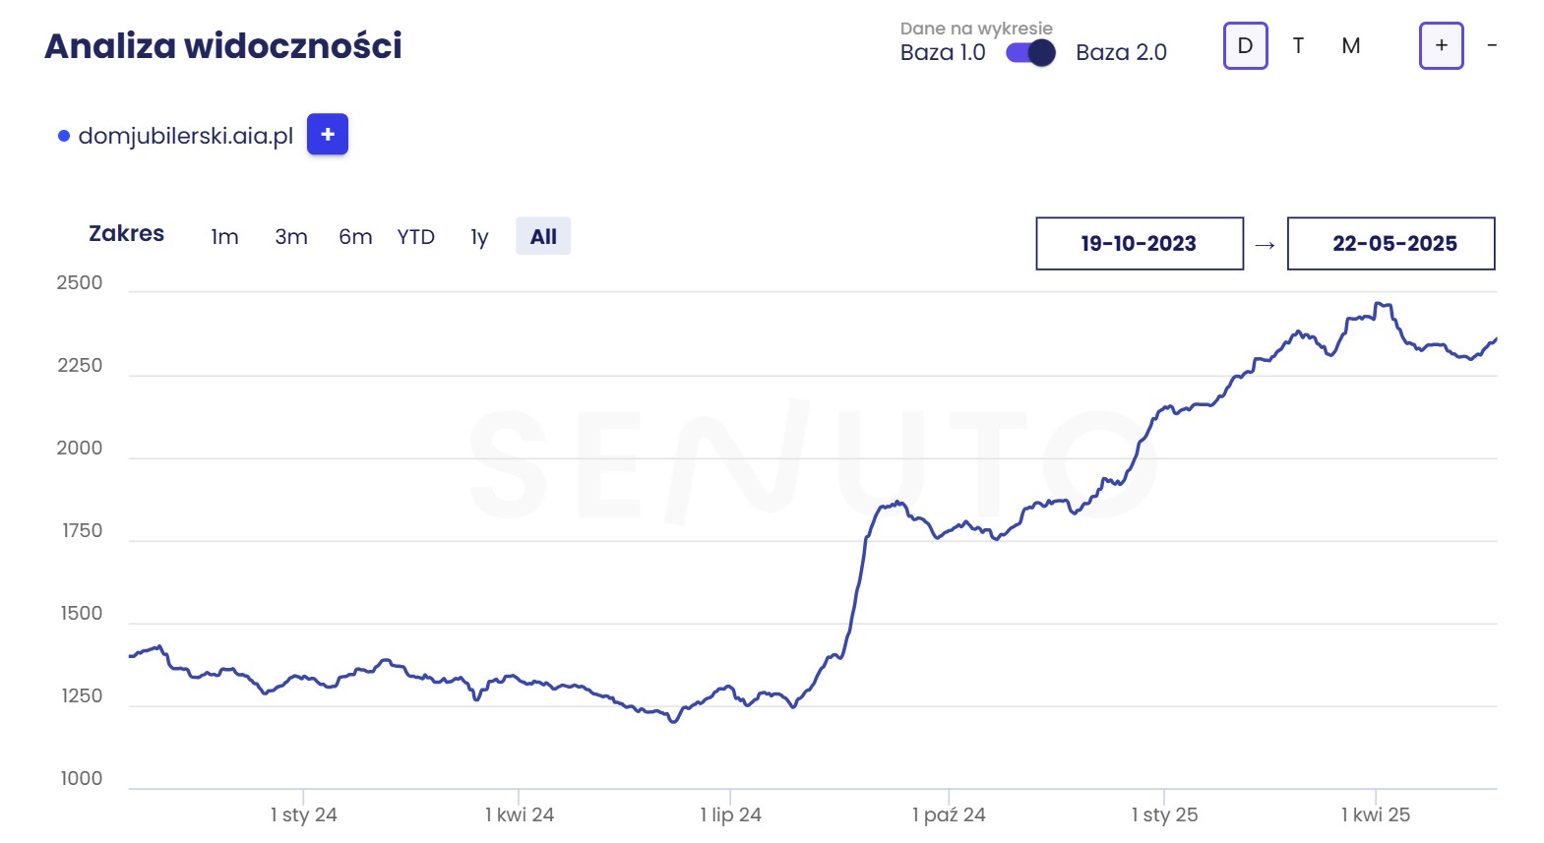Click the 1 paź 24 axis marker
This screenshot has height=843, width=1544.
949,814
